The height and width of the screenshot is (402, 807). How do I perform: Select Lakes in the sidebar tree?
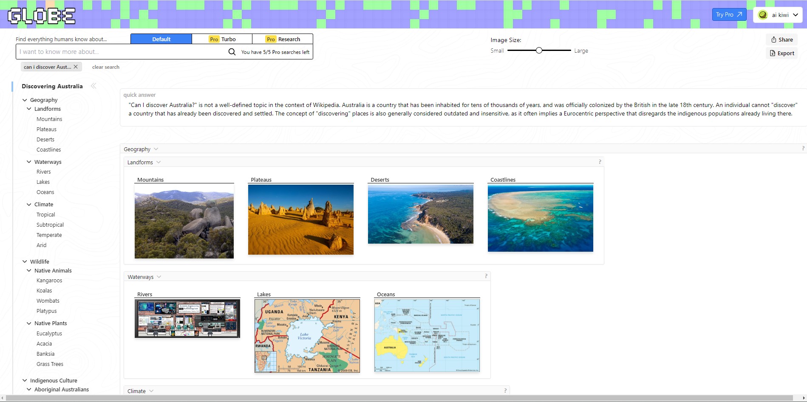pyautogui.click(x=43, y=182)
